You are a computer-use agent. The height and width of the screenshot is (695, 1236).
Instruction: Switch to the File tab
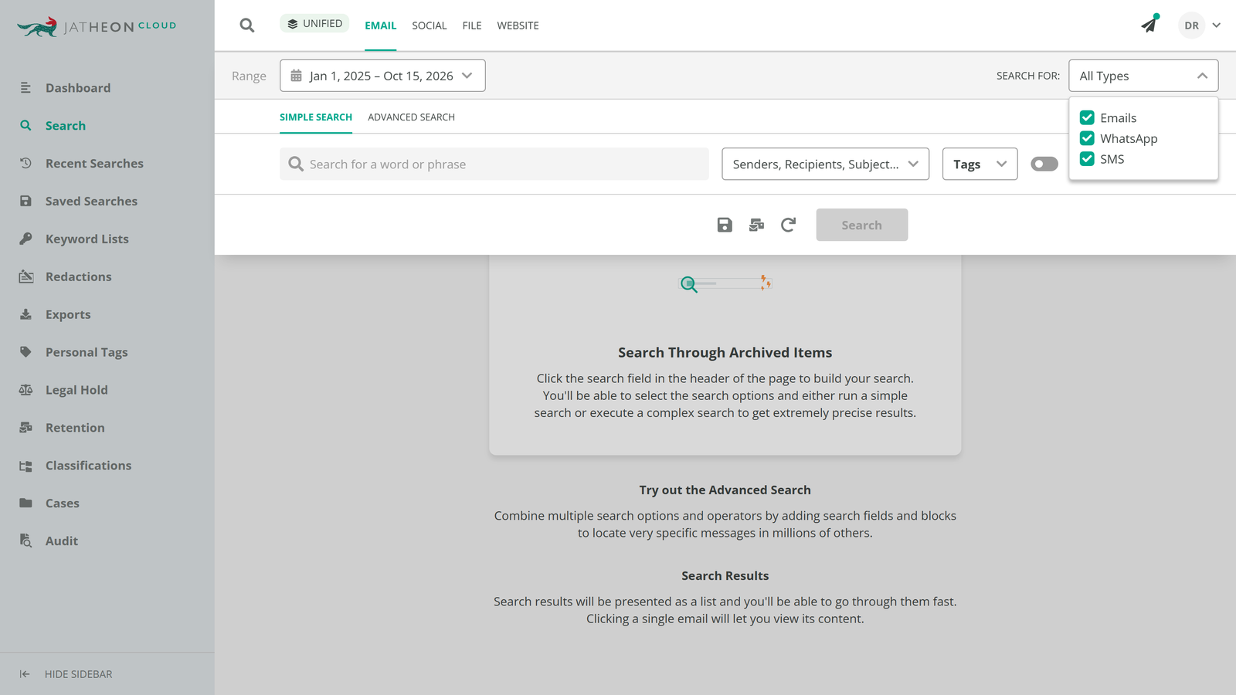(x=472, y=25)
